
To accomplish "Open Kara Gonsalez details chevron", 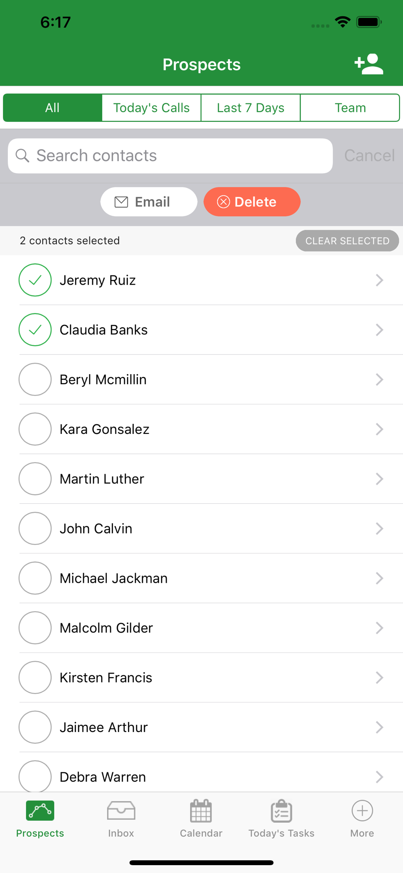I will coord(379,429).
